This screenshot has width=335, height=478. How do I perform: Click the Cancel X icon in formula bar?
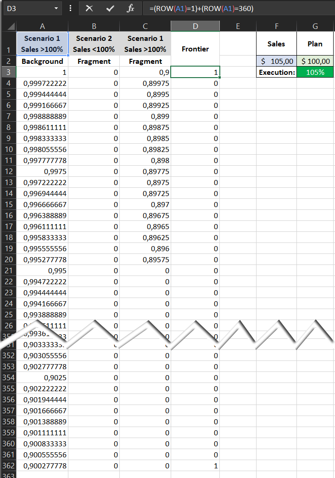[x=89, y=8]
